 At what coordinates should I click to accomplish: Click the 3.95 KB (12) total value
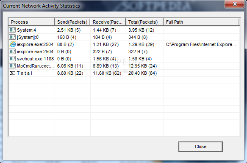click(x=141, y=30)
